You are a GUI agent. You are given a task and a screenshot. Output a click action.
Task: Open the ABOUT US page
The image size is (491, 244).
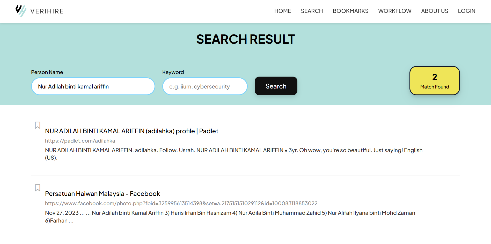click(x=434, y=11)
